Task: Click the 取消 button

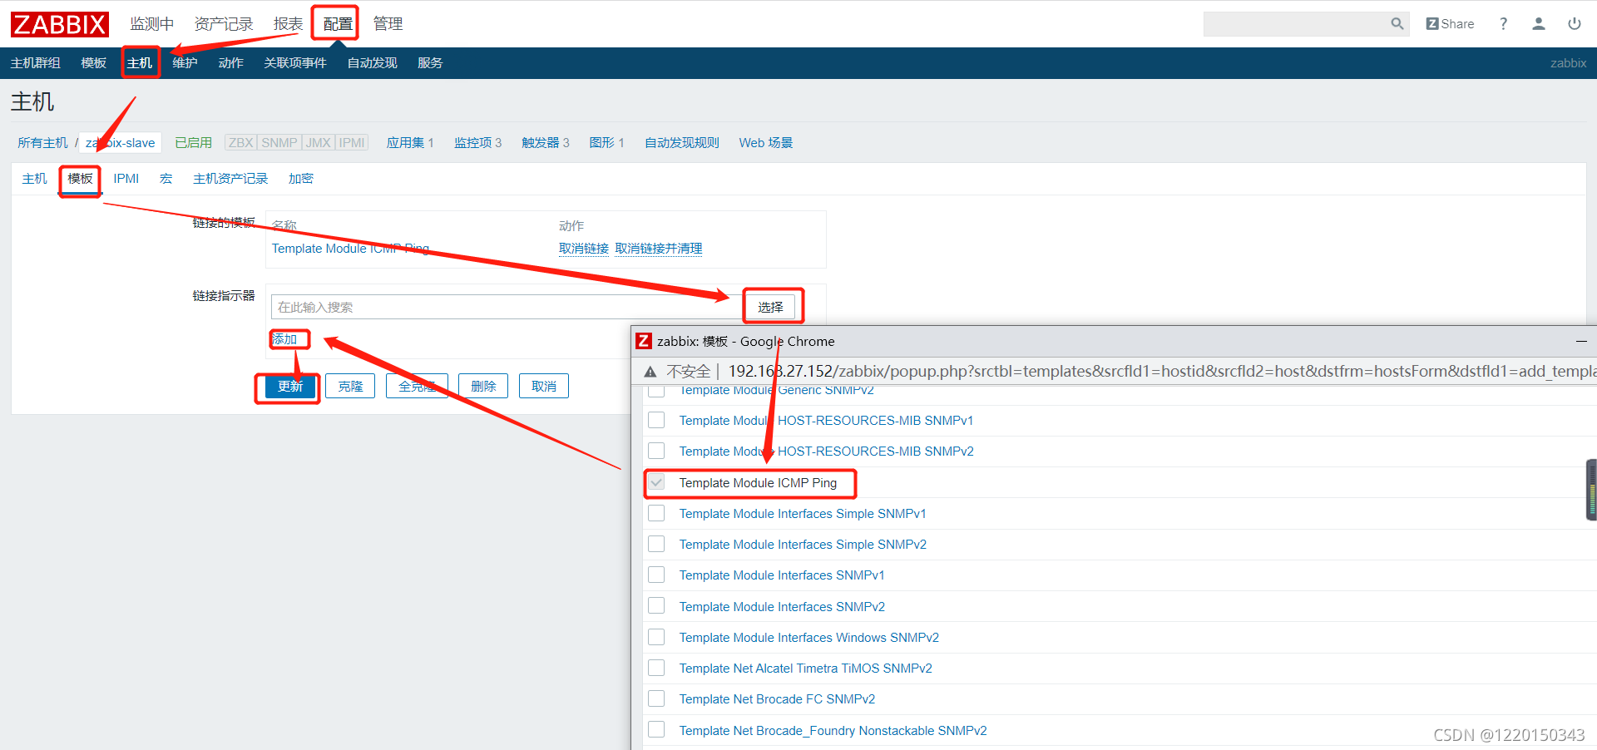Action: click(x=544, y=387)
